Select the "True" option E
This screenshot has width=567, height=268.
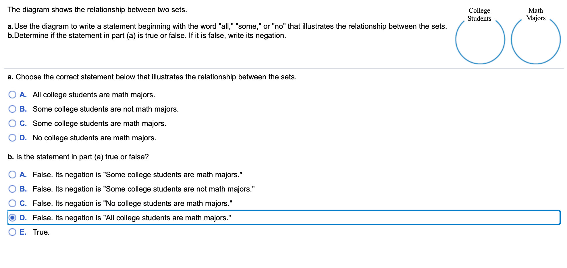(12, 232)
